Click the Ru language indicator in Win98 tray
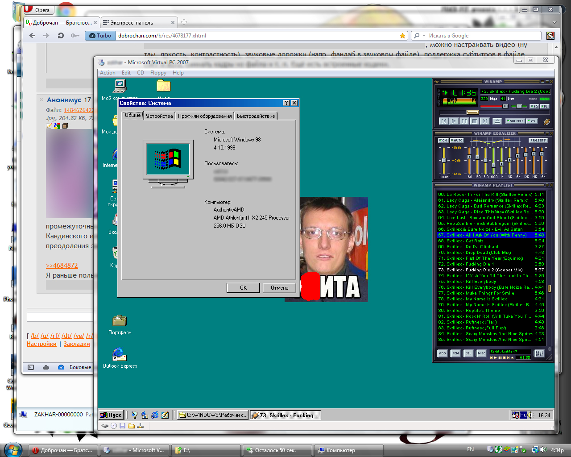This screenshot has width=571, height=457. pyautogui.click(x=523, y=415)
